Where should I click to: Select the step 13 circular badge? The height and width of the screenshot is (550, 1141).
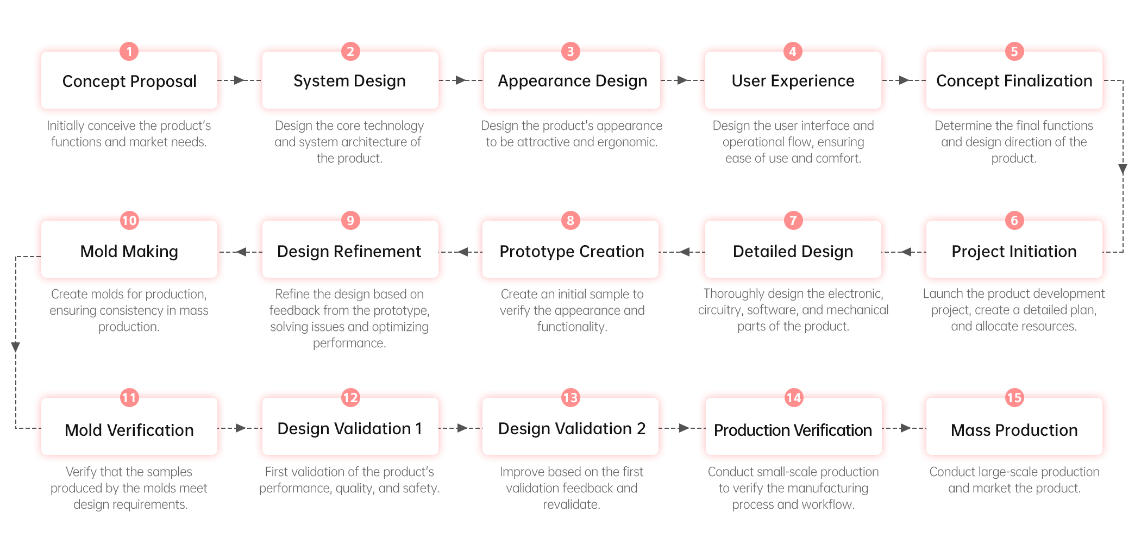pos(570,398)
